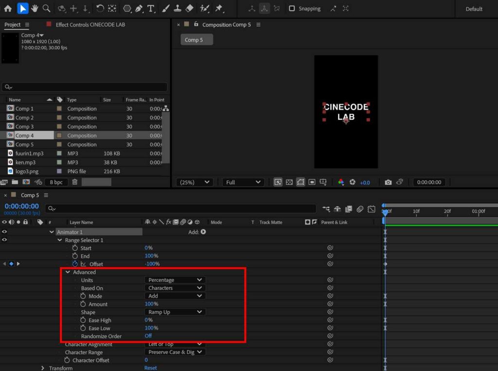This screenshot has height=371, width=498.
Task: Switch to the Project panel tab
Action: 12,24
